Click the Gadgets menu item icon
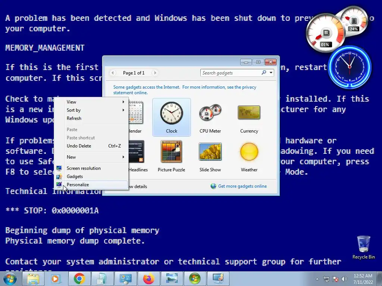Viewport: 382px width, 286px height. tap(59, 177)
